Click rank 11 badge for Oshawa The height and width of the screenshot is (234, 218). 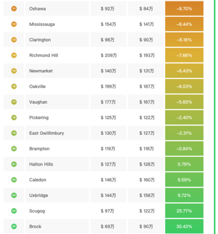pyautogui.click(x=14, y=9)
